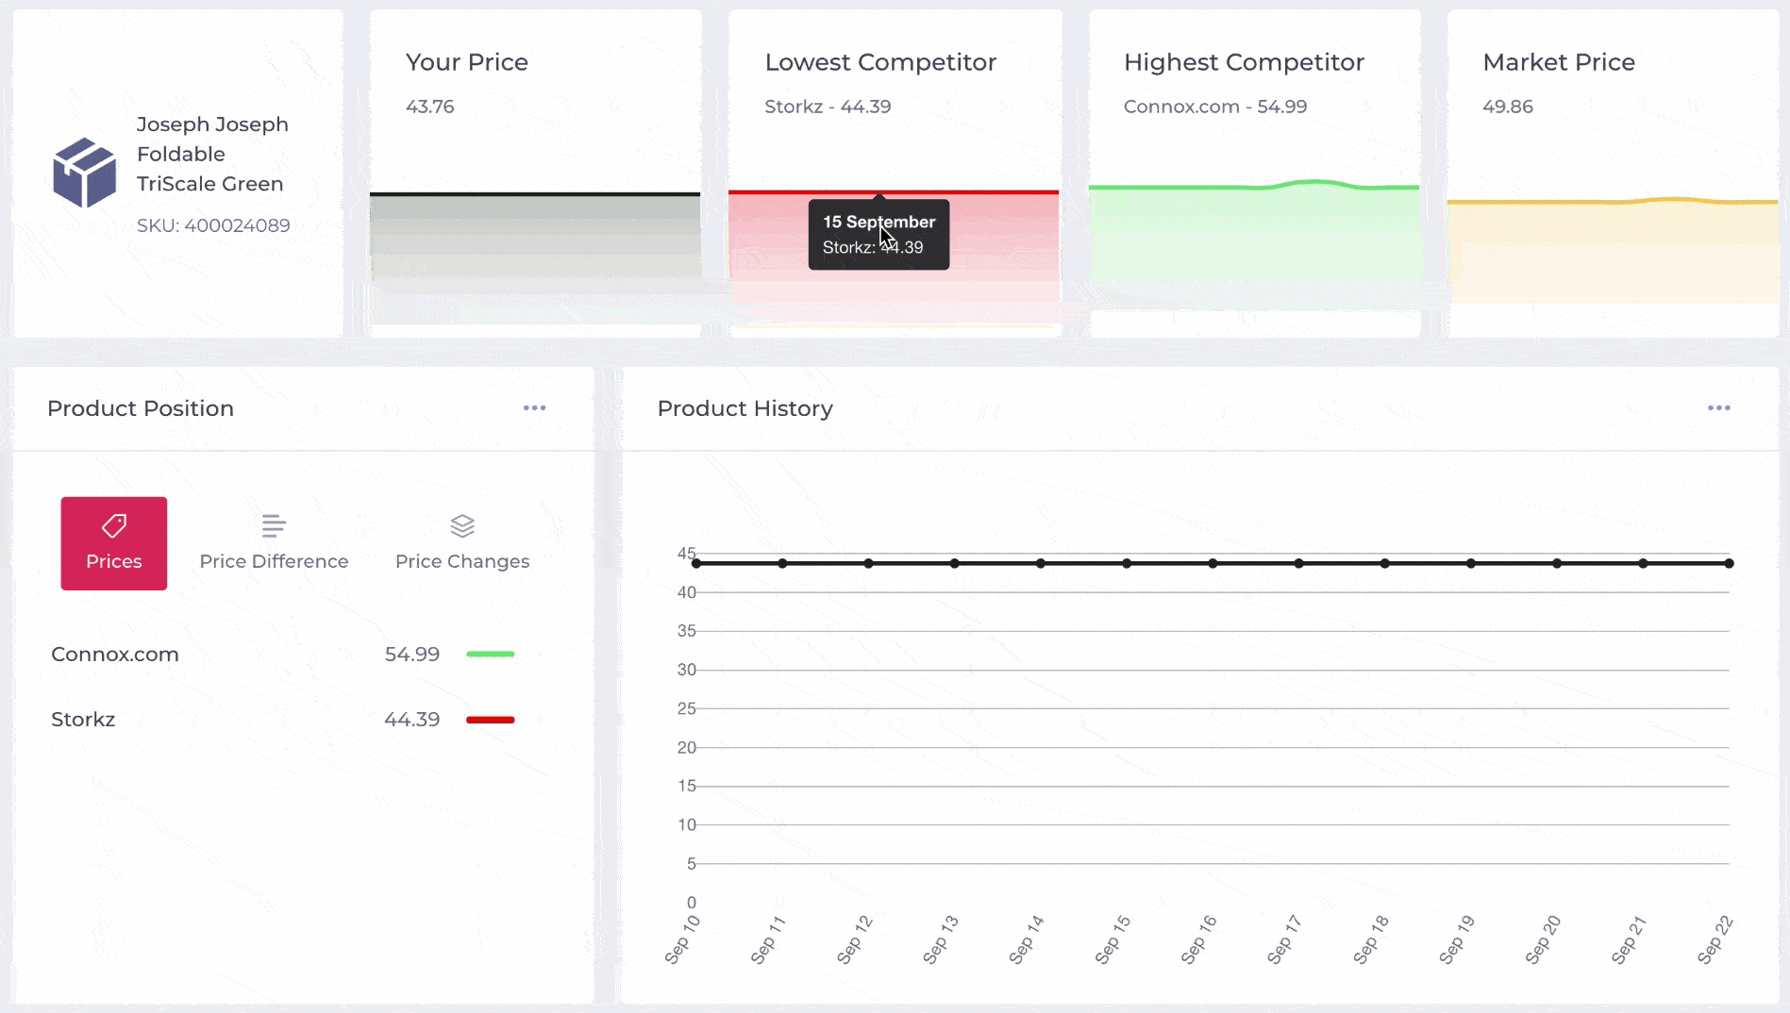The height and width of the screenshot is (1013, 1790).
Task: Click the Sep 18 data point in history
Action: pos(1385,563)
